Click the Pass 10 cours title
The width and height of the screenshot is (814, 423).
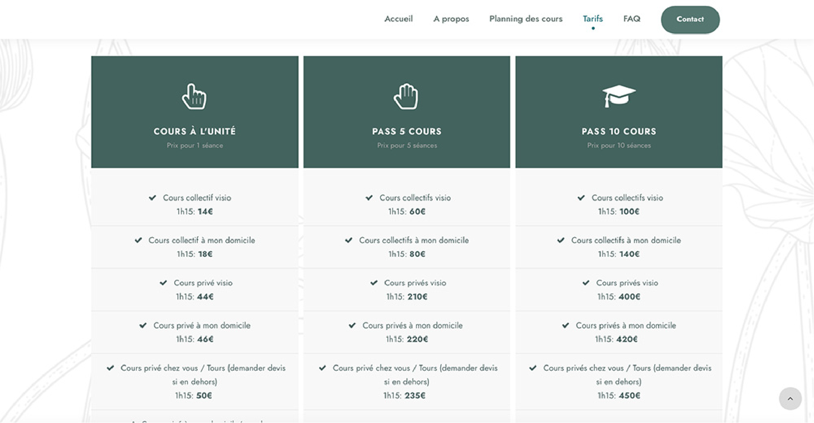(619, 132)
